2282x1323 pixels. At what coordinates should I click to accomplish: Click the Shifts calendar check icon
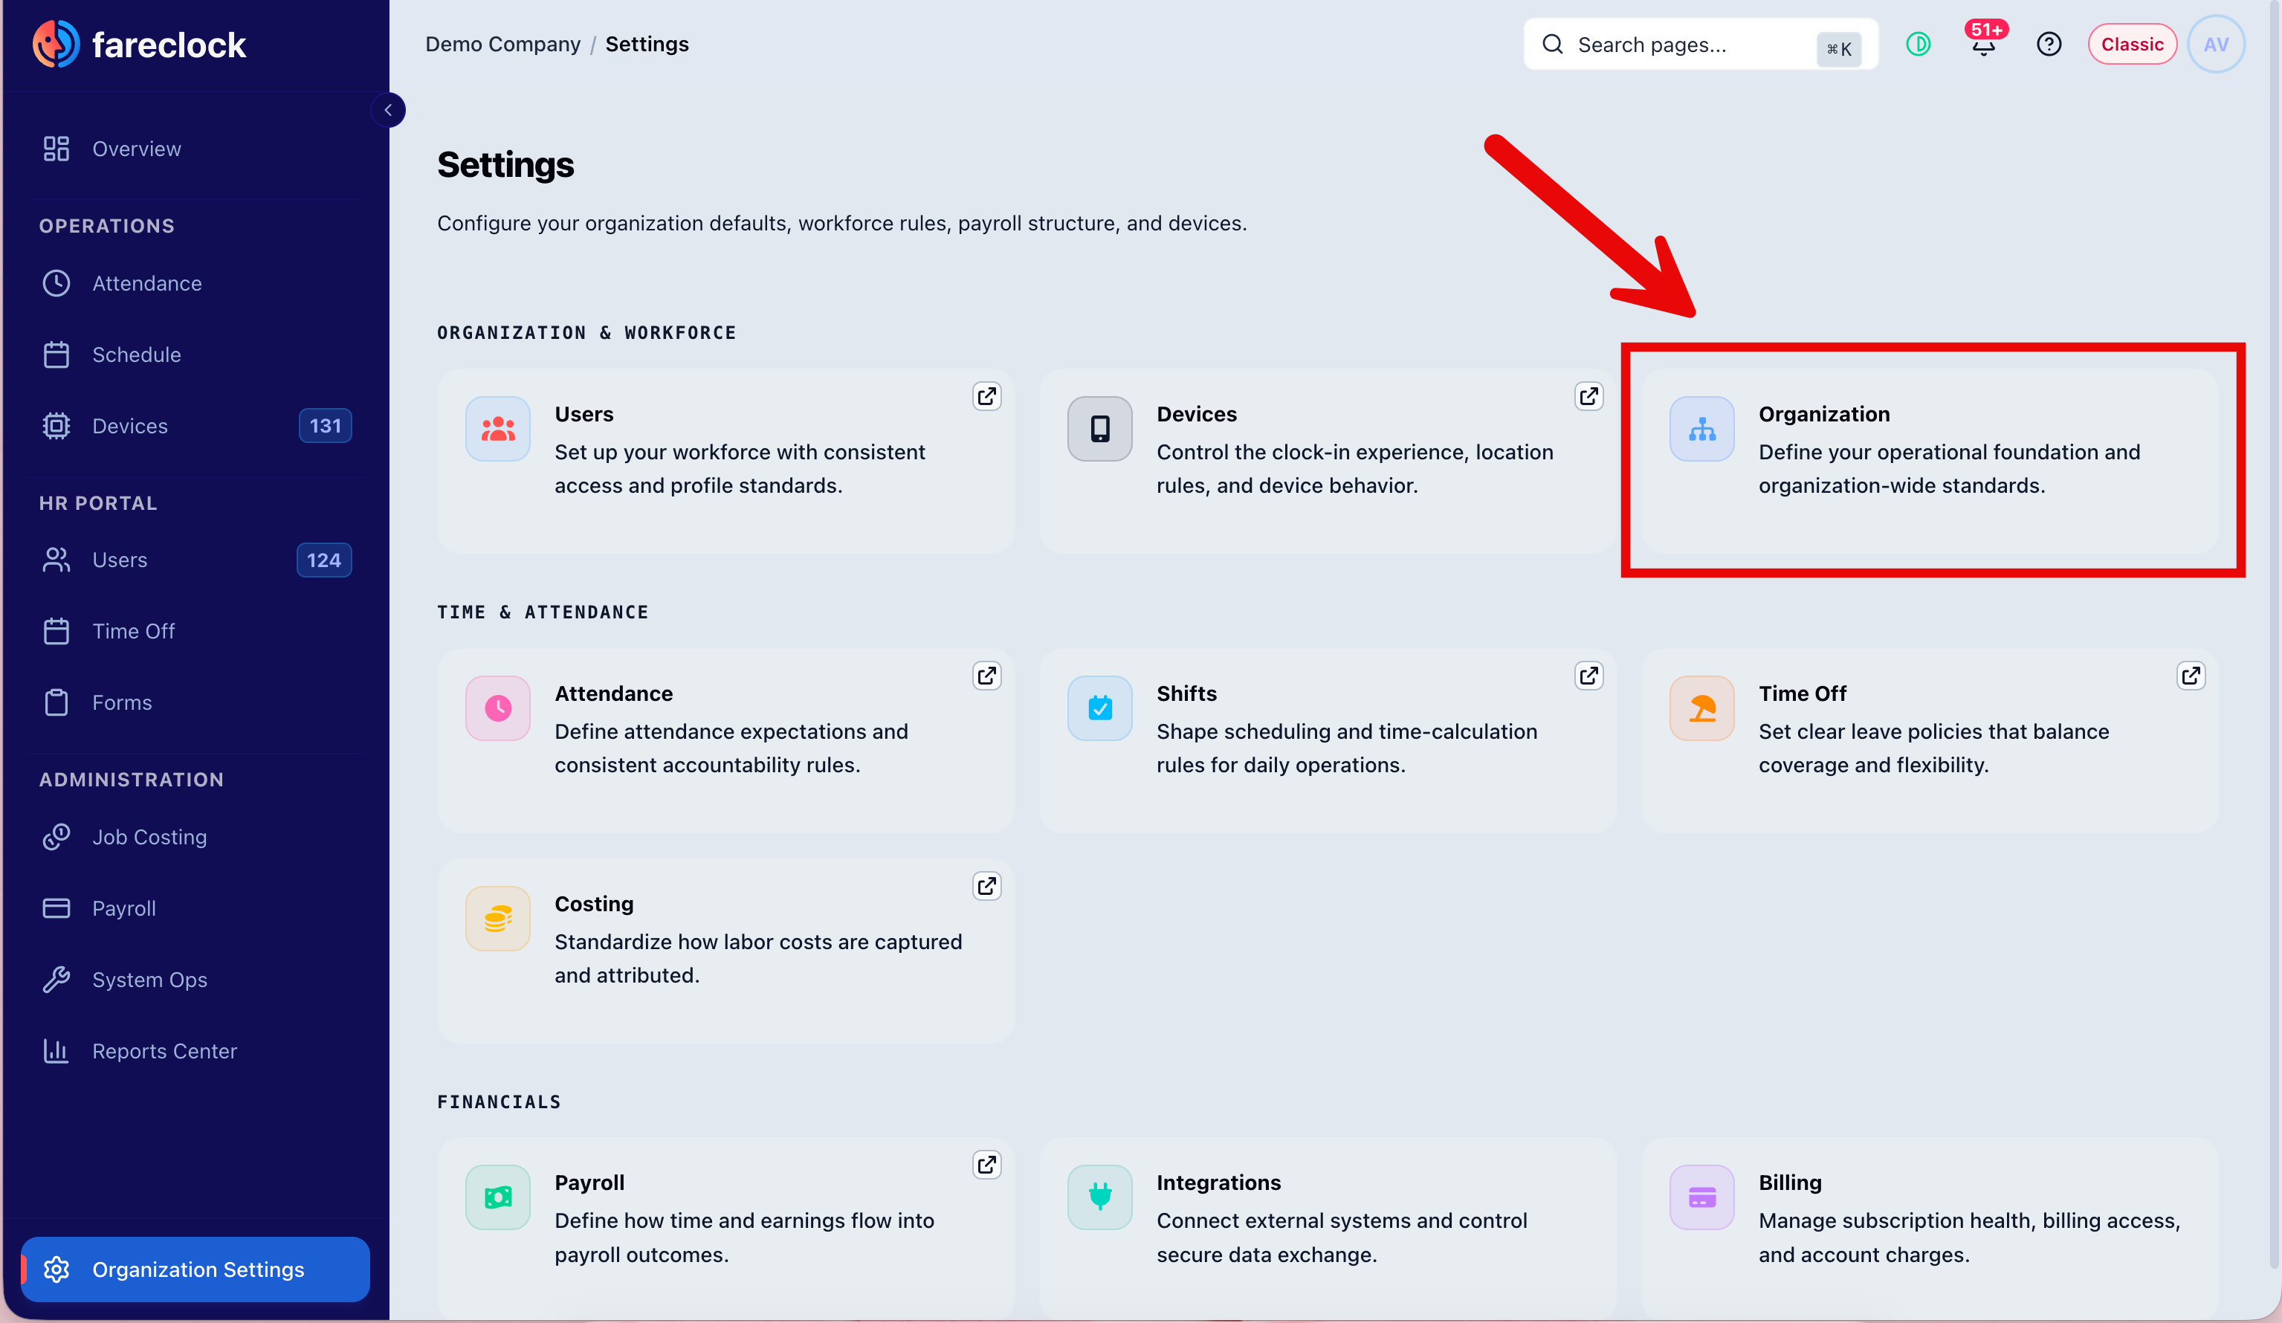tap(1099, 708)
